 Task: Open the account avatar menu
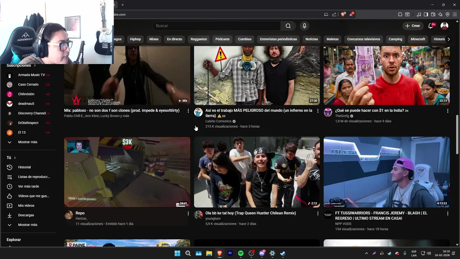445,26
